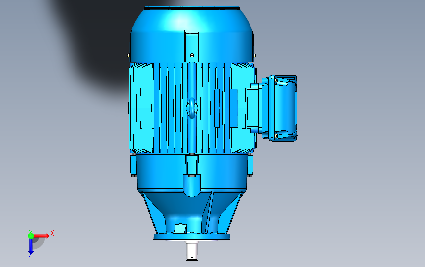This screenshot has width=425, height=267.
Task: Select the domed fan cover at the top
Action: click(192, 34)
